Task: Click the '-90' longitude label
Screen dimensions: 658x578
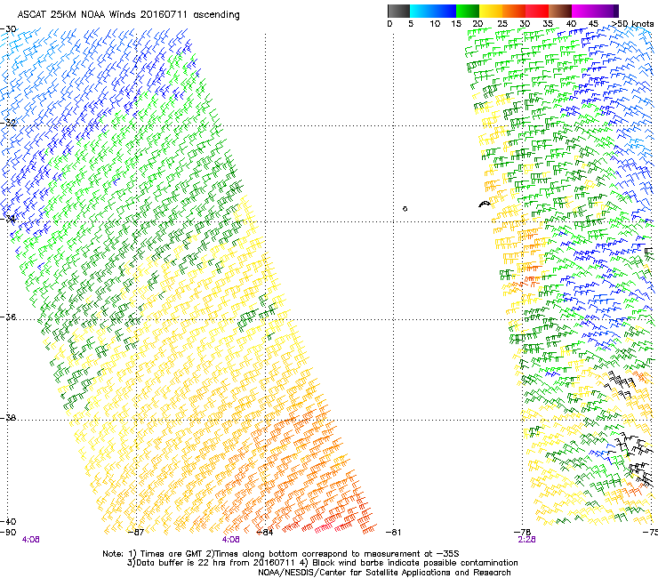Action: (8, 533)
